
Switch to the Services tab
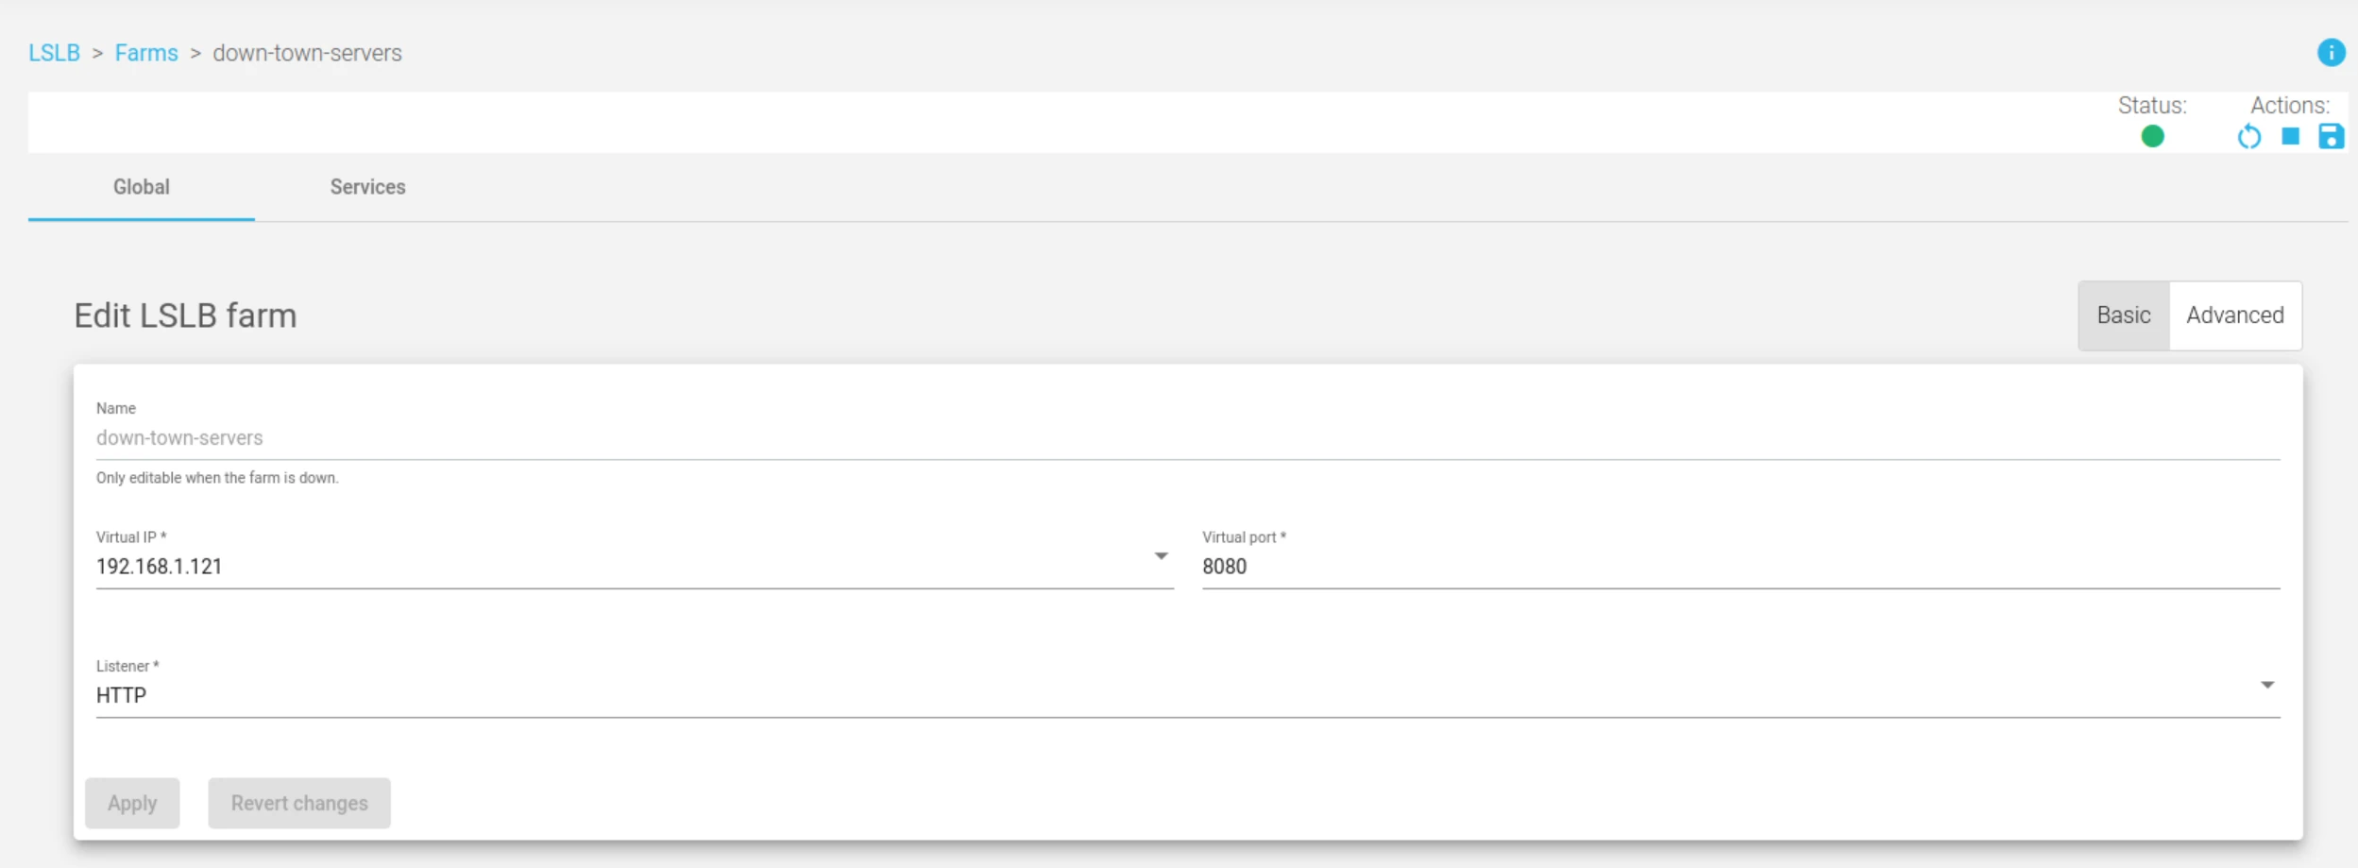tap(367, 187)
